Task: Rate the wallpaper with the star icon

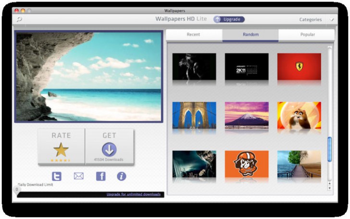Action: click(61, 150)
